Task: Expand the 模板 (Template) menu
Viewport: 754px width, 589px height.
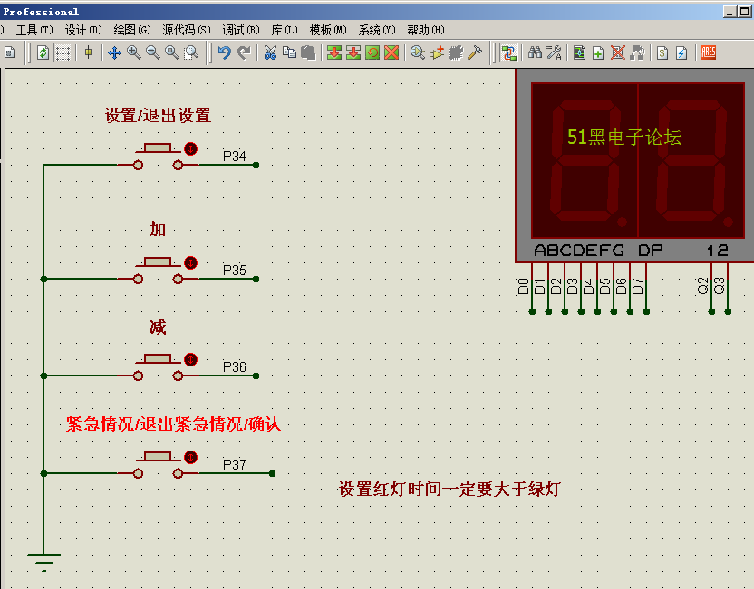Action: point(327,30)
